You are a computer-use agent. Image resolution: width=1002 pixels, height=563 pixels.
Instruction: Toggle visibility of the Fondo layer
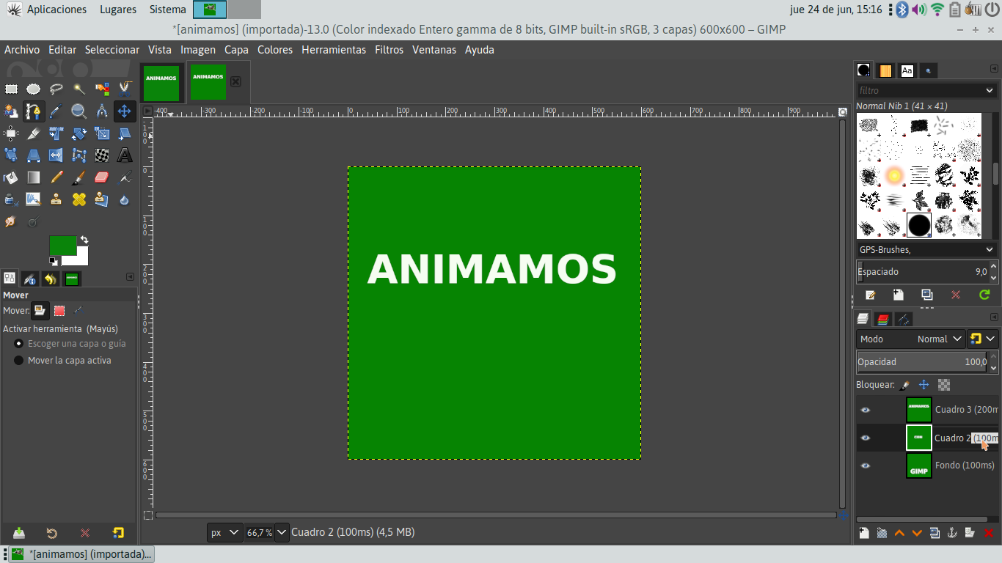pyautogui.click(x=866, y=466)
